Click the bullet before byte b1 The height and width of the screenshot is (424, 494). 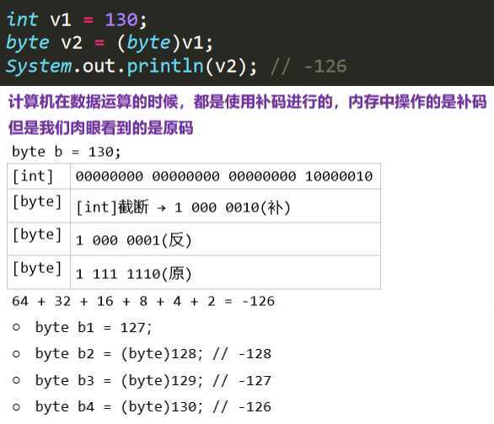click(x=16, y=327)
